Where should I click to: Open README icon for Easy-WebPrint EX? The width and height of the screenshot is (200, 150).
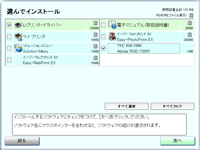point(95,58)
